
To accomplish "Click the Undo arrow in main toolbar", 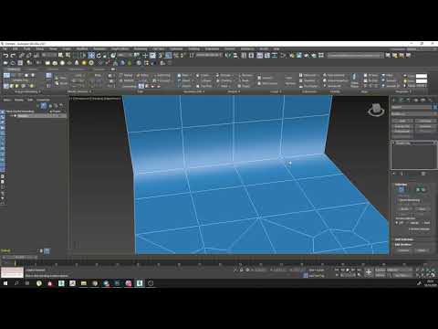I will (x=6, y=56).
